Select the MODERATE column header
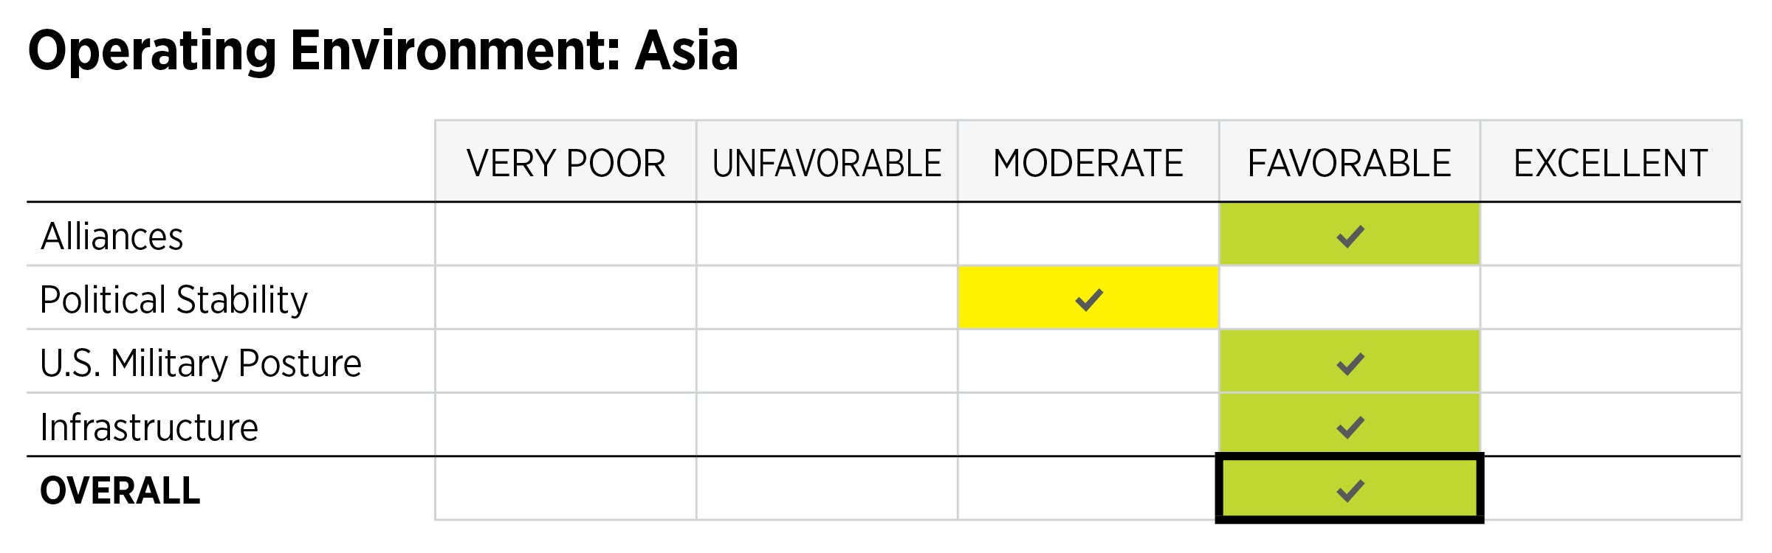The width and height of the screenshot is (1772, 553). pyautogui.click(x=1088, y=163)
